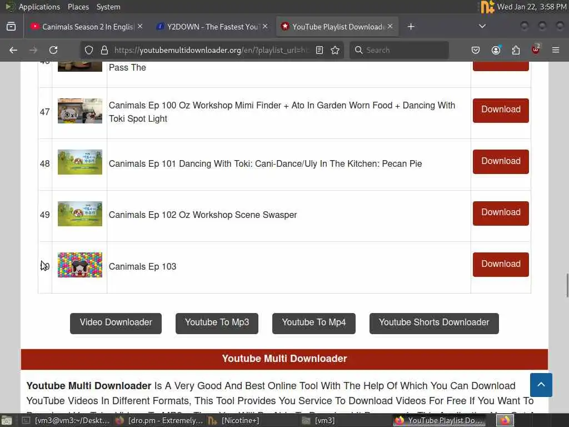Click the clock Wed Jan 22 3:58 PM
This screenshot has width=569, height=427.
pos(532,7)
